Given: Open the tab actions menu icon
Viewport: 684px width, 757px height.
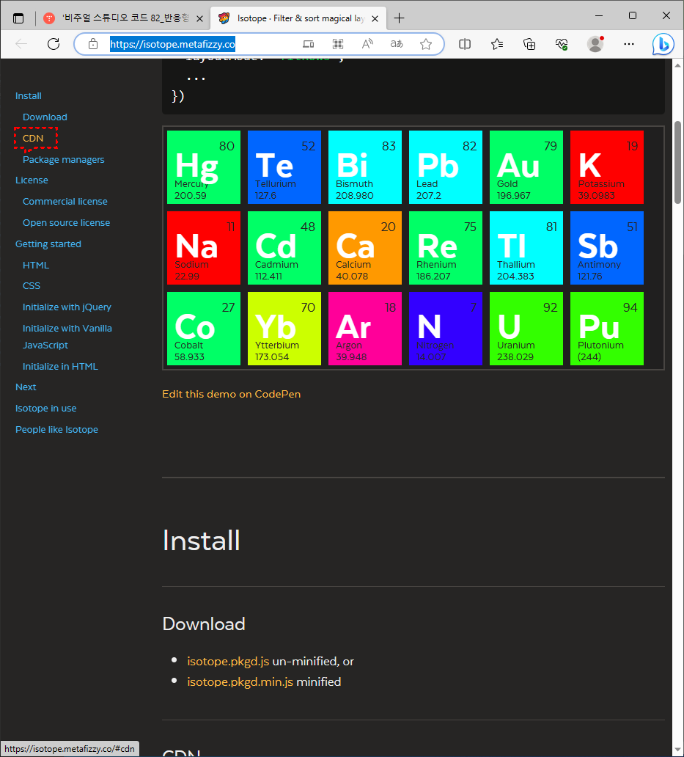Looking at the screenshot, I should tap(18, 18).
